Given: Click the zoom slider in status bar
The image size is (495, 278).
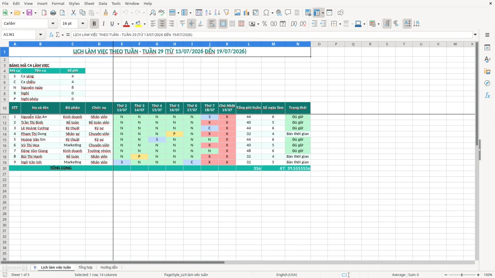Looking at the screenshot, I should point(462,275).
